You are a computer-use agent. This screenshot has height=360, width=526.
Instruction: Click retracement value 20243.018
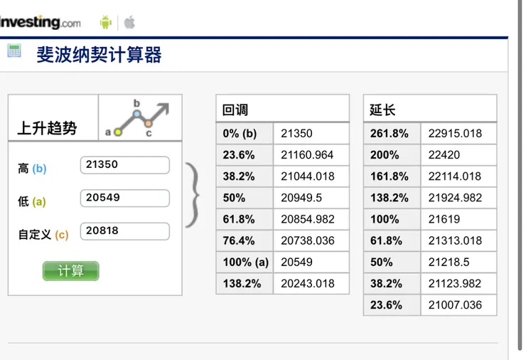[x=308, y=283]
